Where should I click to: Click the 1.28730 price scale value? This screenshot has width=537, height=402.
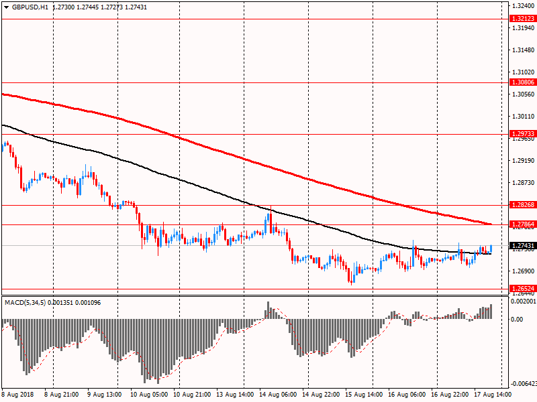[524, 182]
